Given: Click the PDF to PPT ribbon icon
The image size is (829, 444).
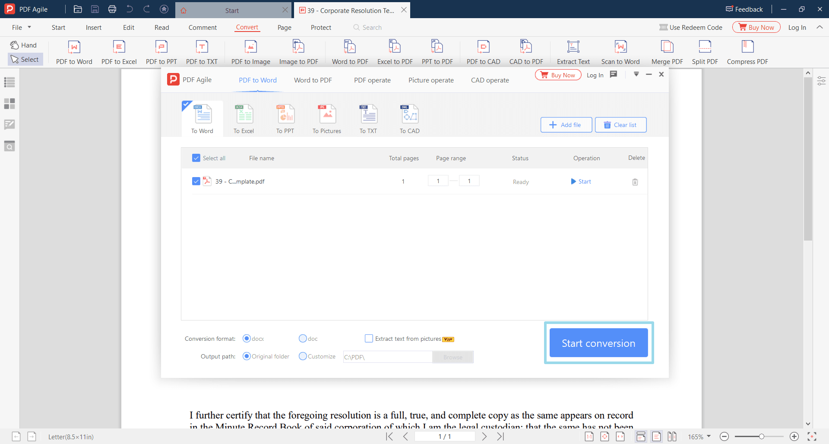Looking at the screenshot, I should pos(161,52).
